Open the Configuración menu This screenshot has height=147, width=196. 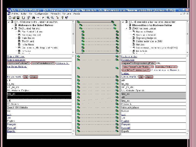tap(41, 14)
